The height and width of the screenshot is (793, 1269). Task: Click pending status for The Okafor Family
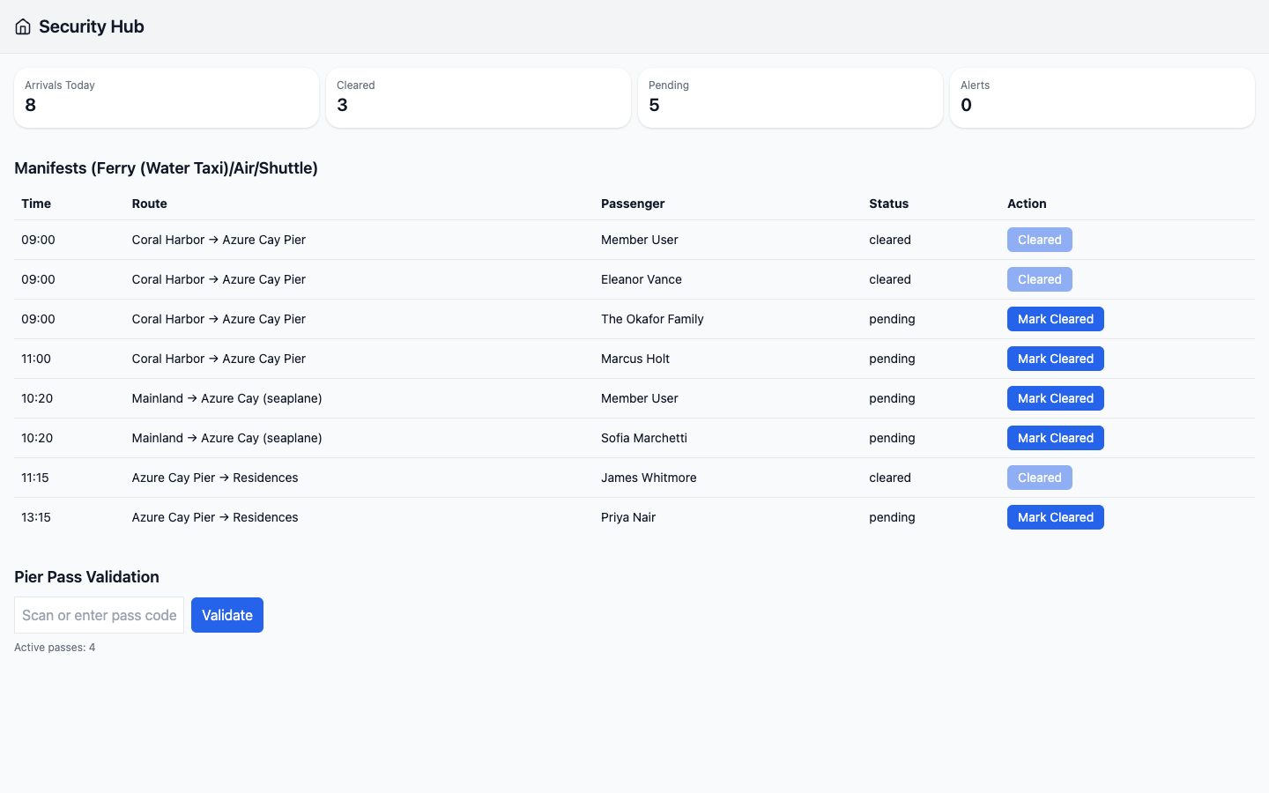[892, 319]
